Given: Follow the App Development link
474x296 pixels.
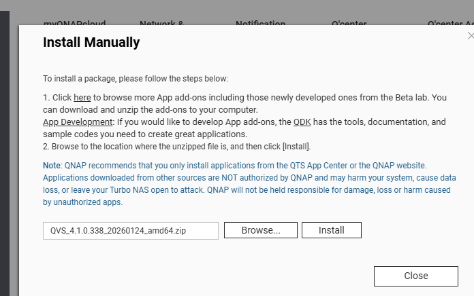Looking at the screenshot, I should pos(77,122).
